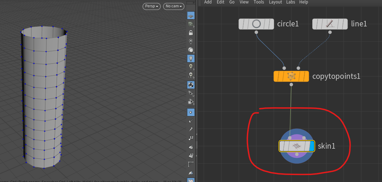The image size is (382, 182).
Task: Click the output connector of line1
Action: click(x=330, y=32)
